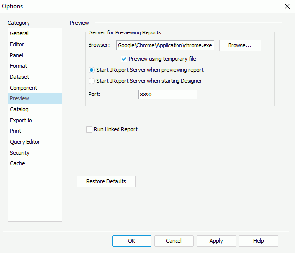295x253 pixels.
Task: Open the Catalog category
Action: pos(35,109)
